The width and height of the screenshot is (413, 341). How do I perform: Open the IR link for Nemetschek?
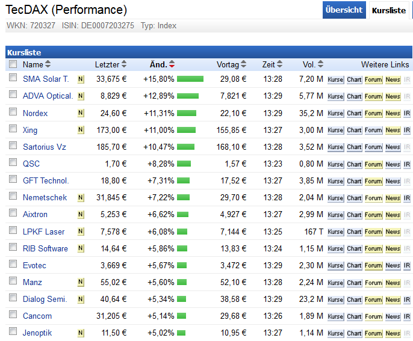click(x=407, y=198)
